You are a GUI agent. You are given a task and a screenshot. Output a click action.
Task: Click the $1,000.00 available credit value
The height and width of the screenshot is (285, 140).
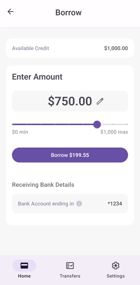(x=116, y=48)
